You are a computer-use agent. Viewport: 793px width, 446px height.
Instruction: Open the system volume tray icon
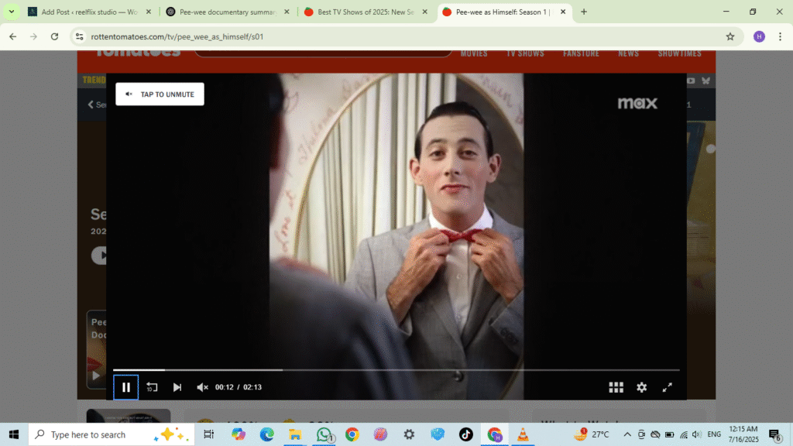(697, 434)
